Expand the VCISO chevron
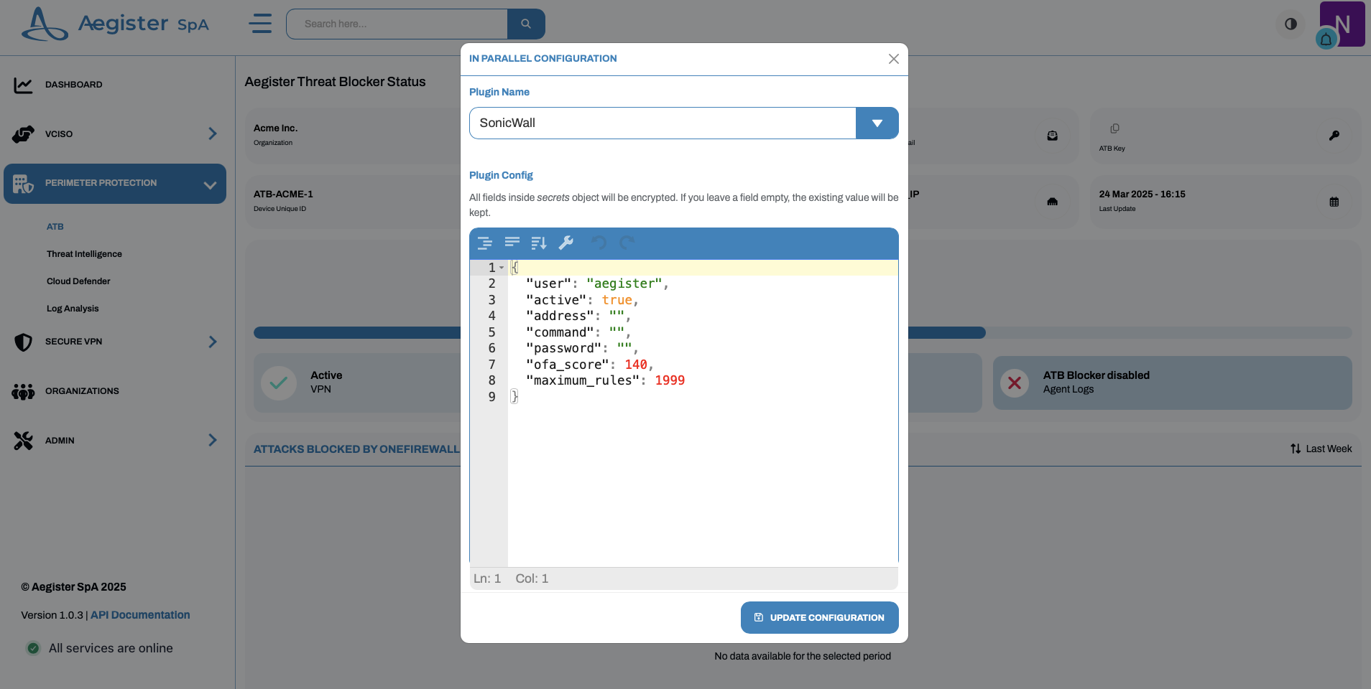This screenshot has width=1371, height=689. pos(213,133)
